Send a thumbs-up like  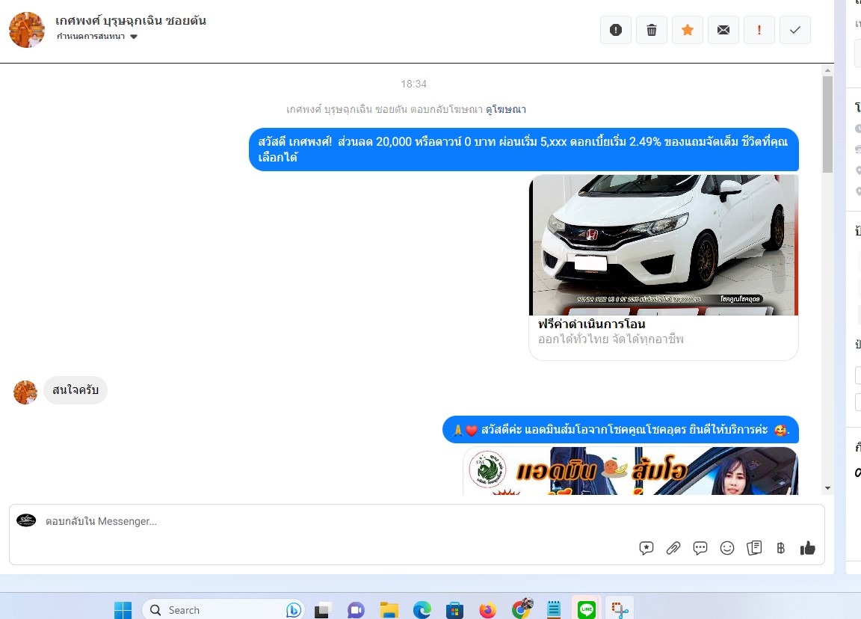(808, 548)
